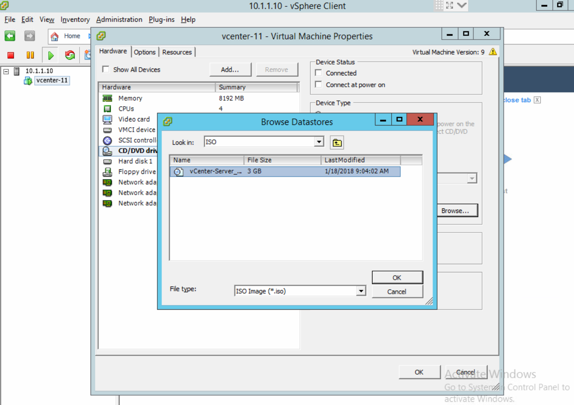574x405 pixels.
Task: Click the Remove button in the Hardware tab
Action: [x=277, y=69]
